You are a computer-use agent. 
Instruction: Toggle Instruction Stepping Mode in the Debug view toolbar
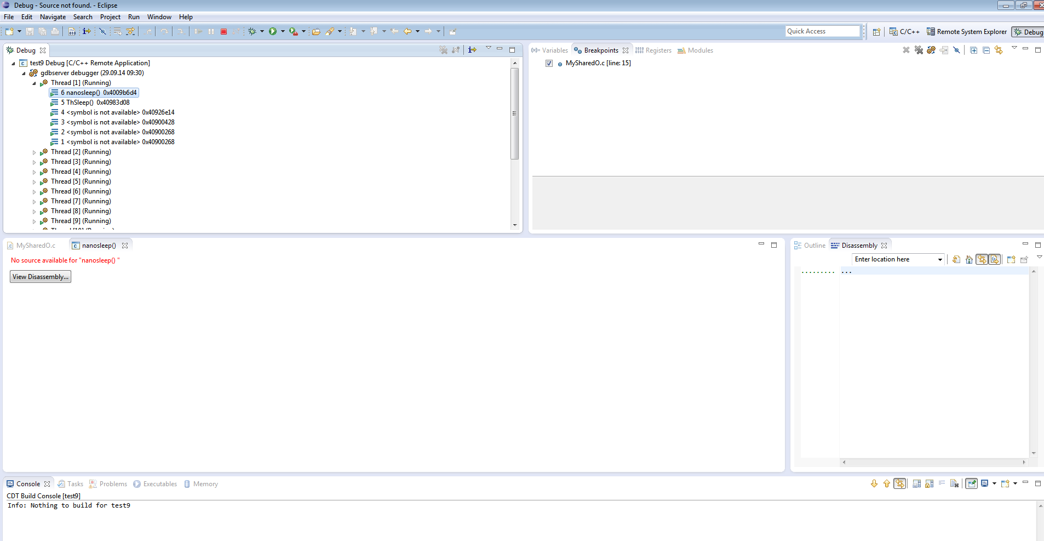pyautogui.click(x=472, y=50)
